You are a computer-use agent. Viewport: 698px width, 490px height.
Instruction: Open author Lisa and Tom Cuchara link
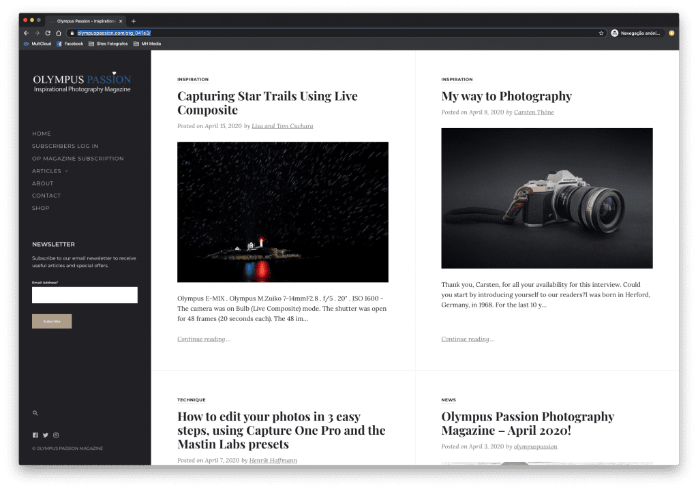pos(282,126)
